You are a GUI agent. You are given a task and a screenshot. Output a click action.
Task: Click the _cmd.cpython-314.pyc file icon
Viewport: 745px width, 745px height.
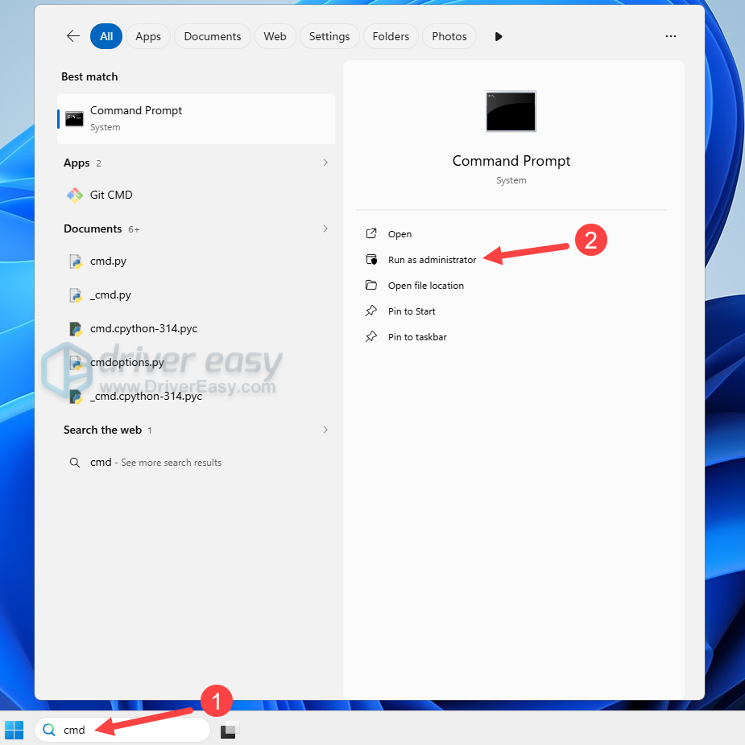tap(75, 397)
